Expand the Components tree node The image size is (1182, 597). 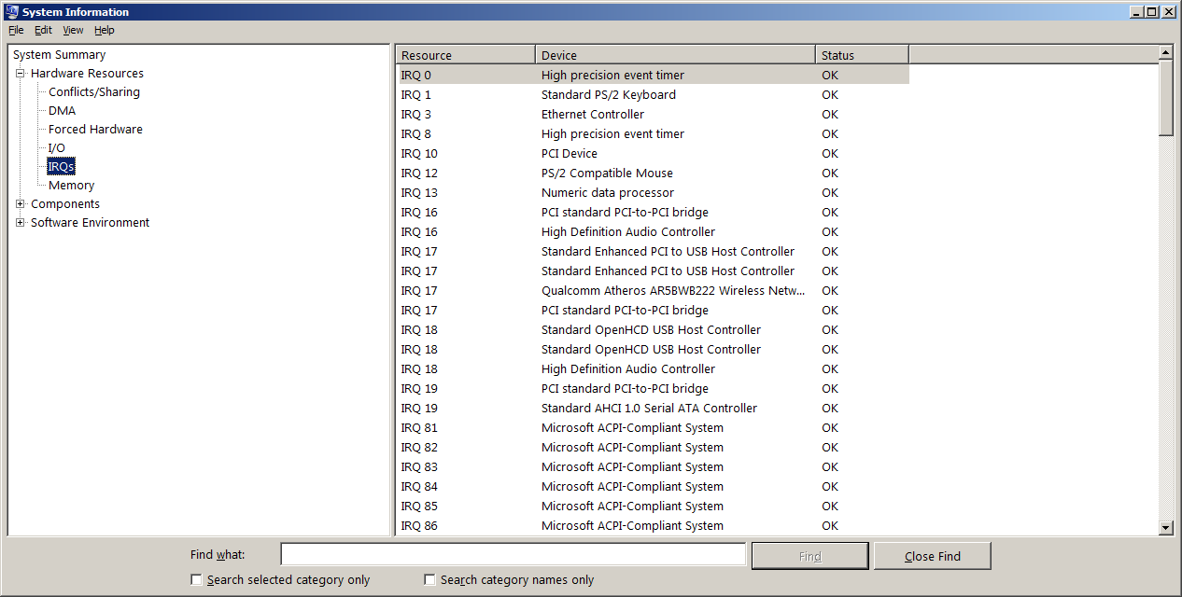click(x=20, y=204)
